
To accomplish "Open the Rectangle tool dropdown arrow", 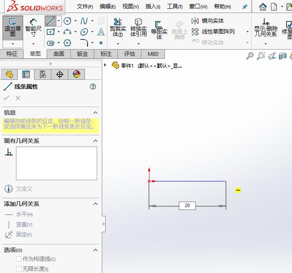I will [x=58, y=32].
